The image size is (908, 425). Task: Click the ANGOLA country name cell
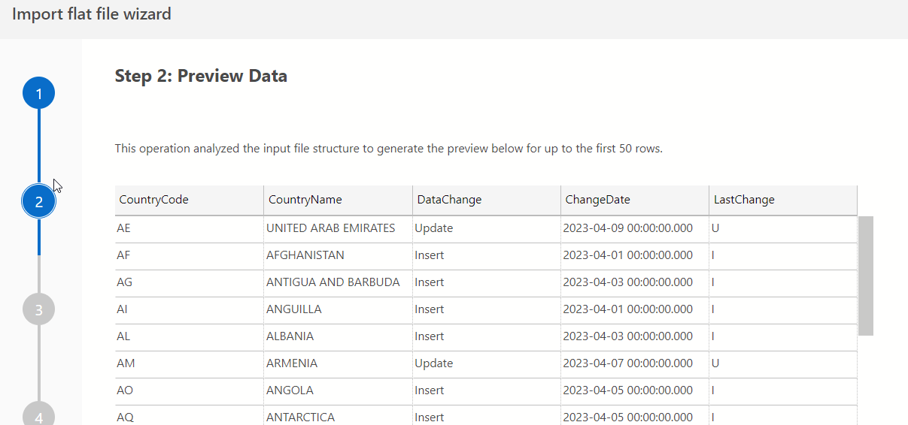pos(290,390)
